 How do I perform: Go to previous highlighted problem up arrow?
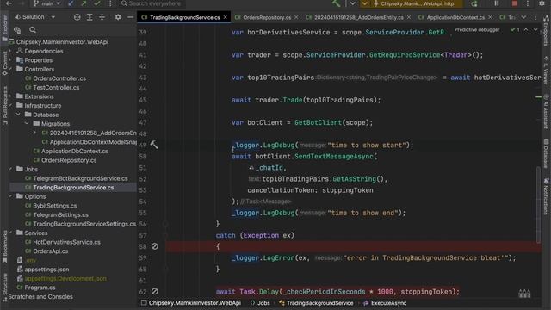[526, 30]
